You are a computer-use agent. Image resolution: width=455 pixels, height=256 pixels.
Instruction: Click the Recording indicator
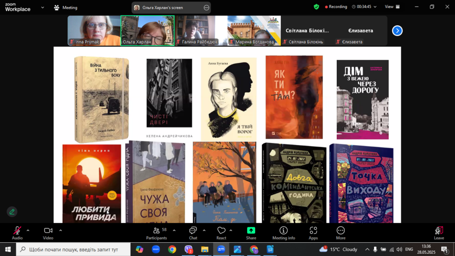tap(336, 7)
